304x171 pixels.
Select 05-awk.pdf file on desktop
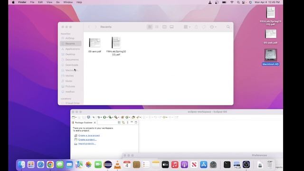(271, 34)
